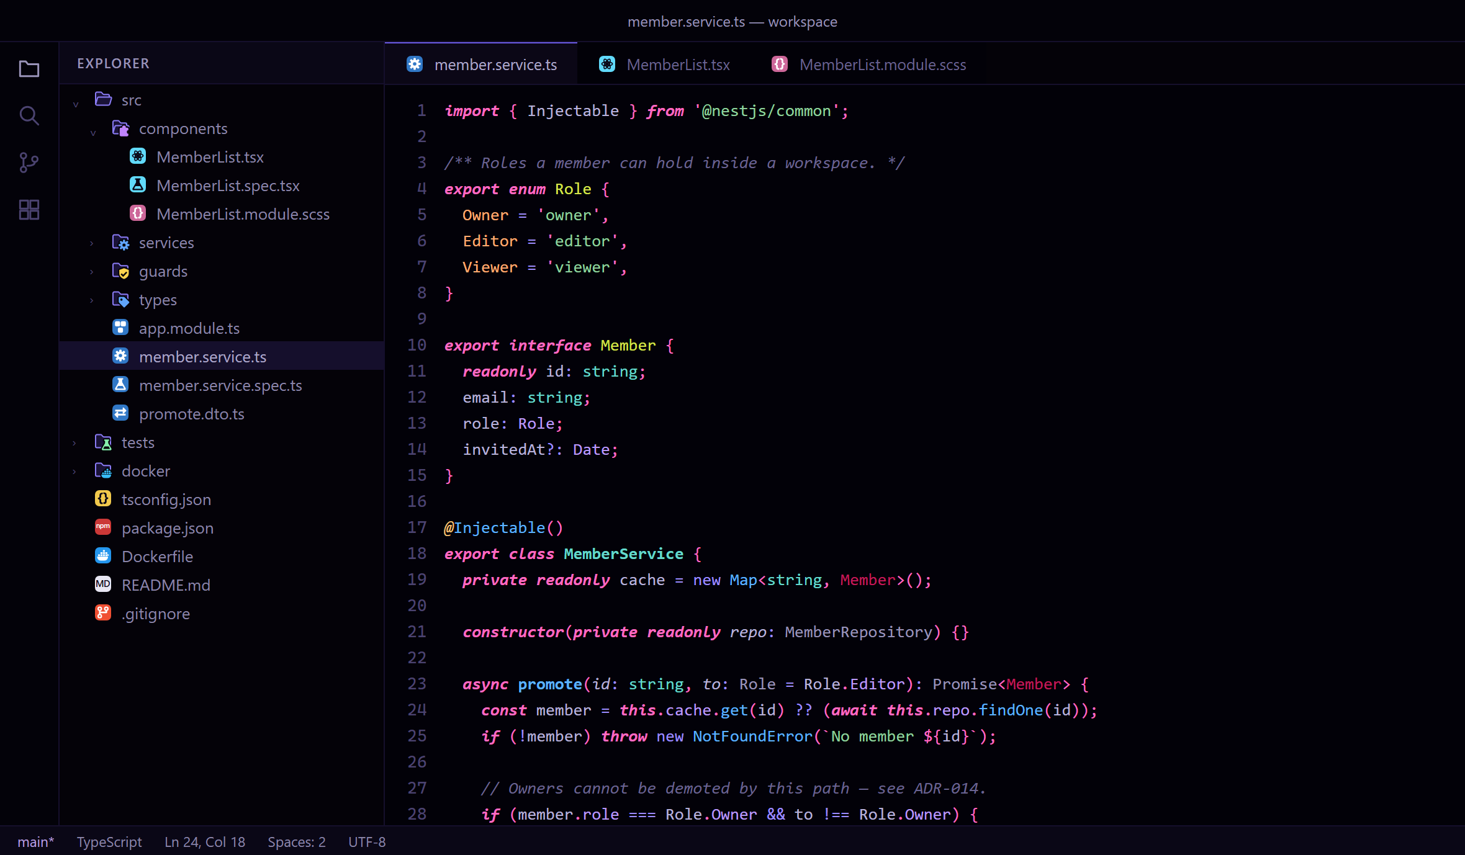Click Ln 24, Col 18 in status bar
The height and width of the screenshot is (855, 1465).
[205, 842]
